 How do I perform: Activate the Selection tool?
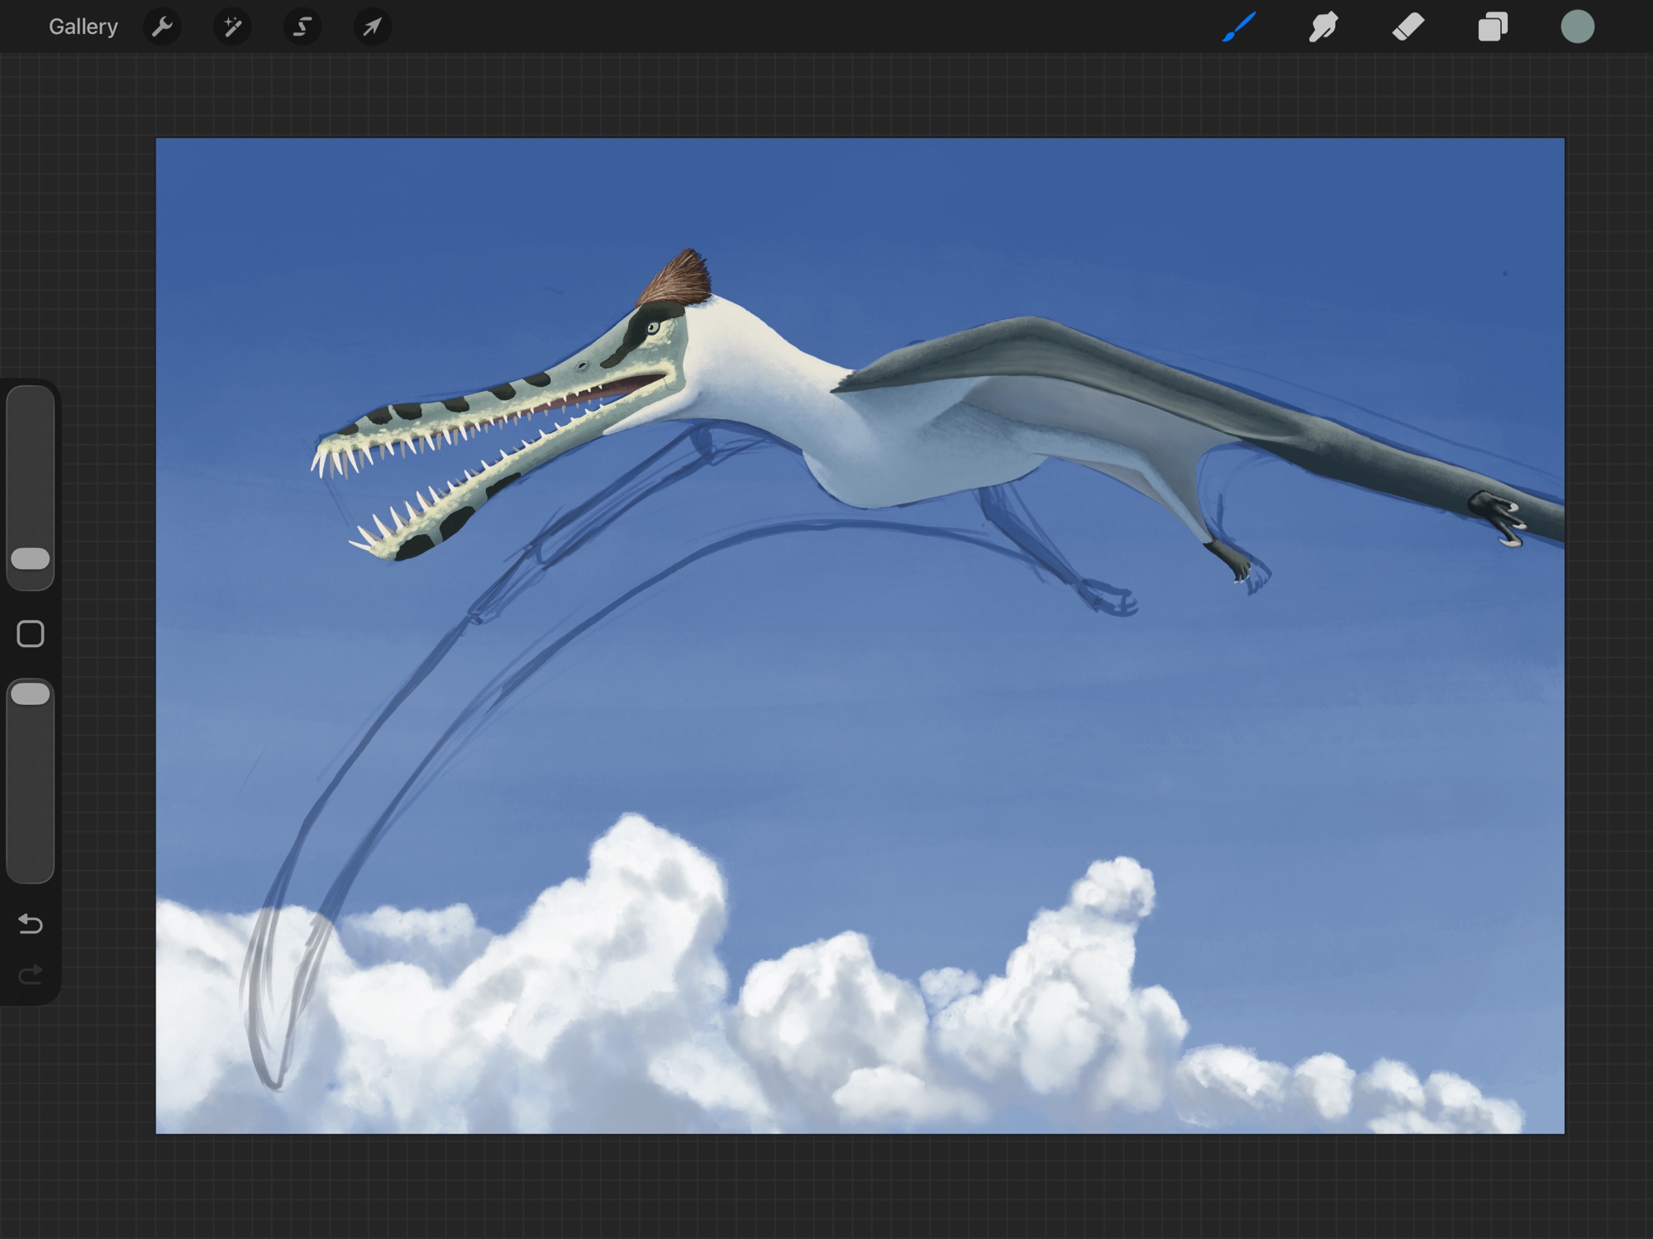(302, 27)
